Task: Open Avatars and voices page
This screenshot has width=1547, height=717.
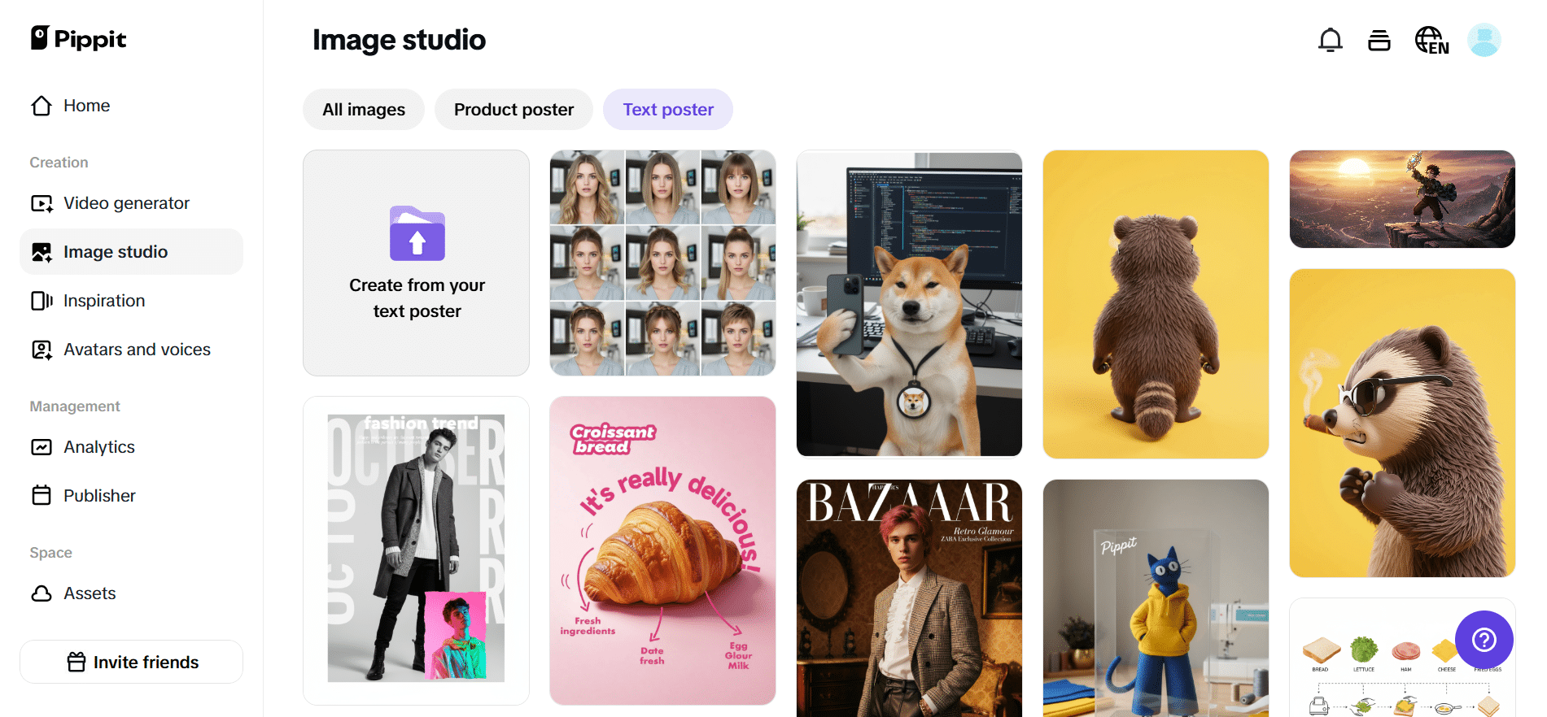Action: (x=131, y=350)
